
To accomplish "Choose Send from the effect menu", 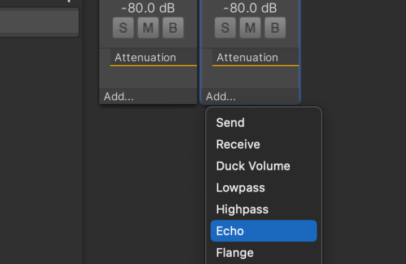I will pyautogui.click(x=230, y=123).
